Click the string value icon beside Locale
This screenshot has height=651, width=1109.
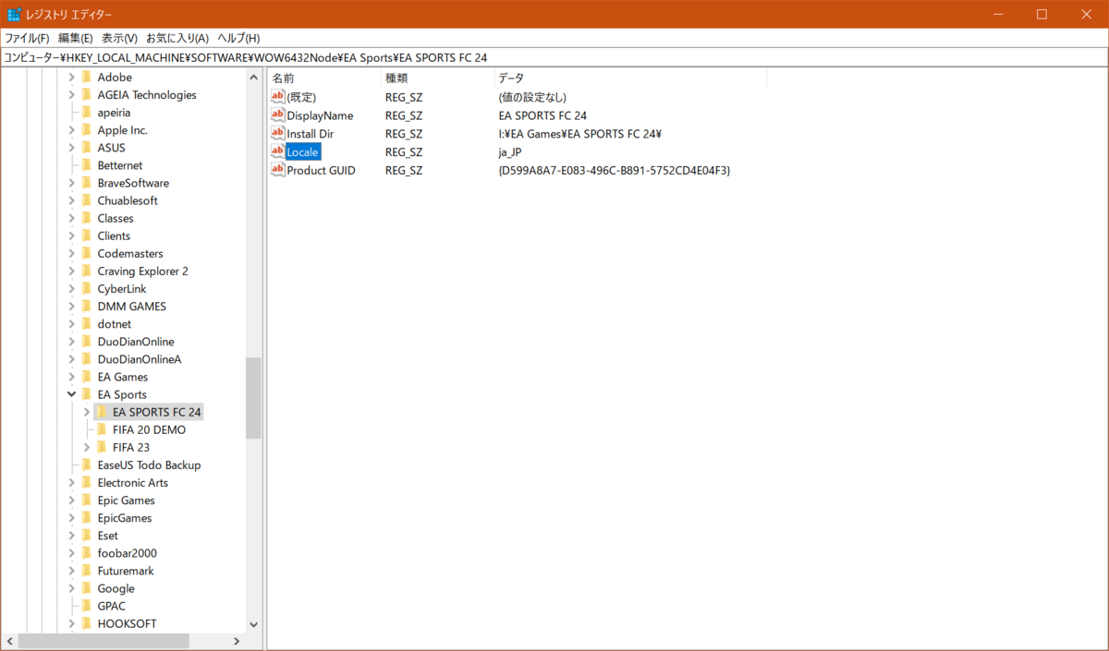(x=278, y=151)
